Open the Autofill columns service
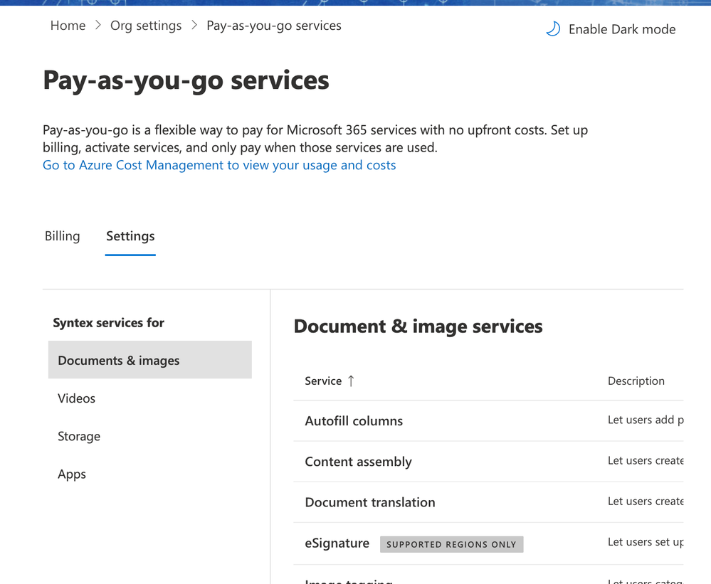The image size is (711, 584). (x=354, y=421)
